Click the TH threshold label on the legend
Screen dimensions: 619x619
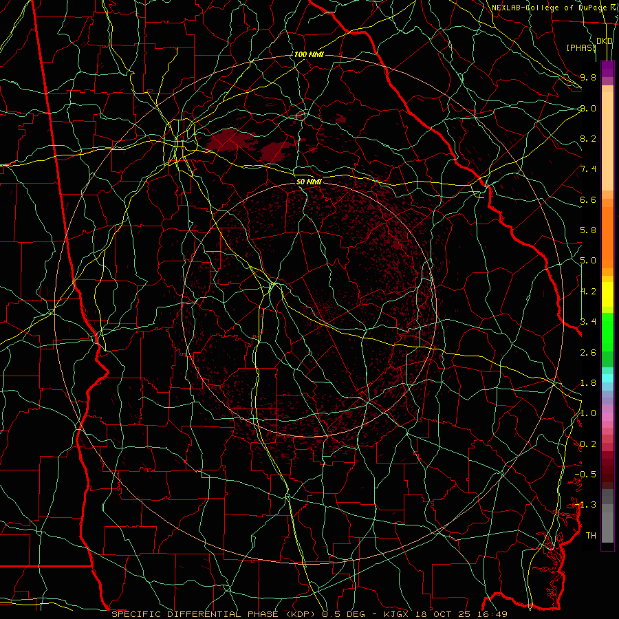591,536
